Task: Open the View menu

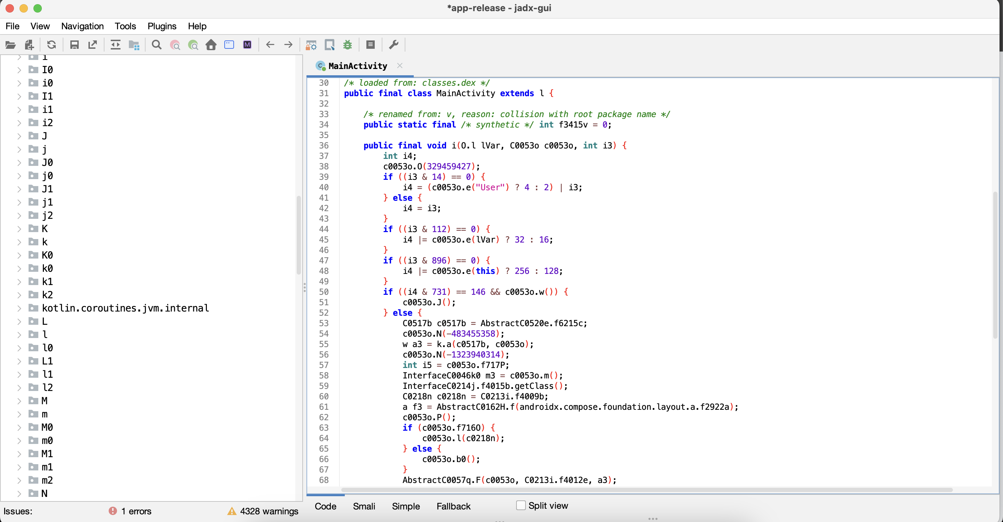Action: click(40, 26)
